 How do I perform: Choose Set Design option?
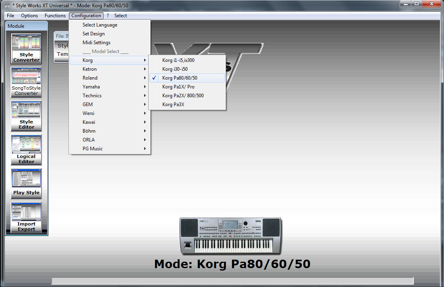point(110,34)
